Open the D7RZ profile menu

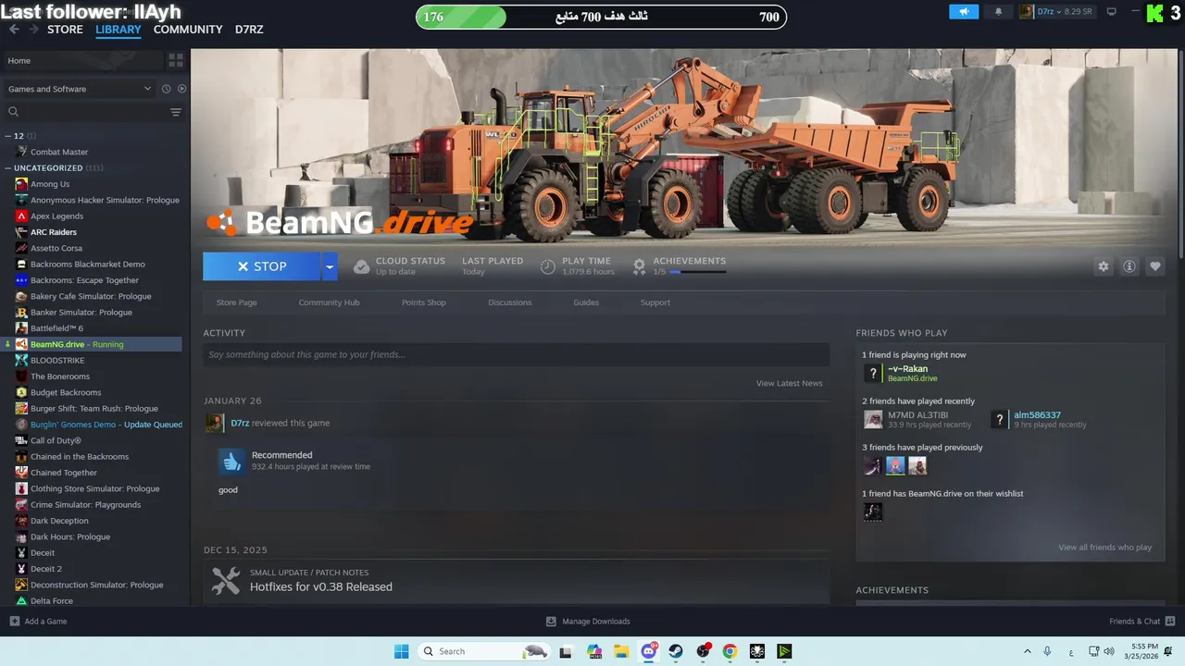coord(249,30)
